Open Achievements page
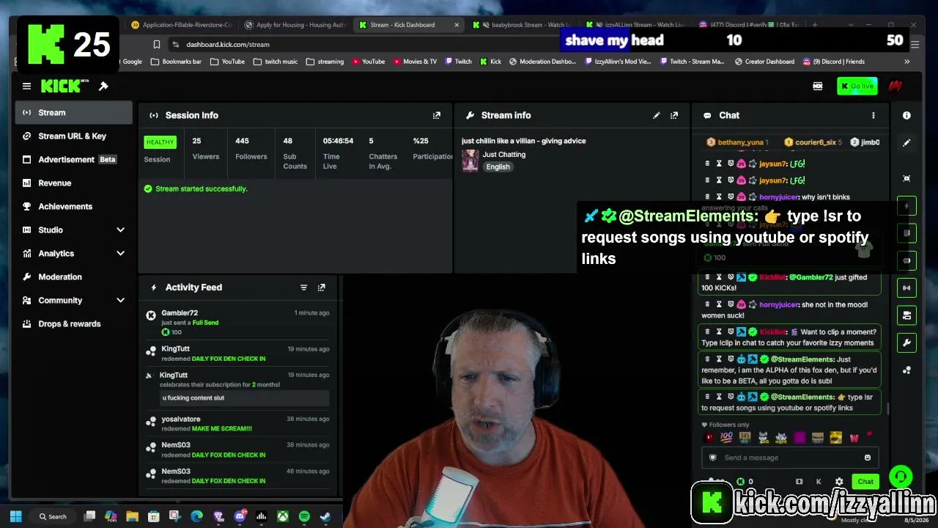Viewport: 938px width, 528px height. point(73,207)
